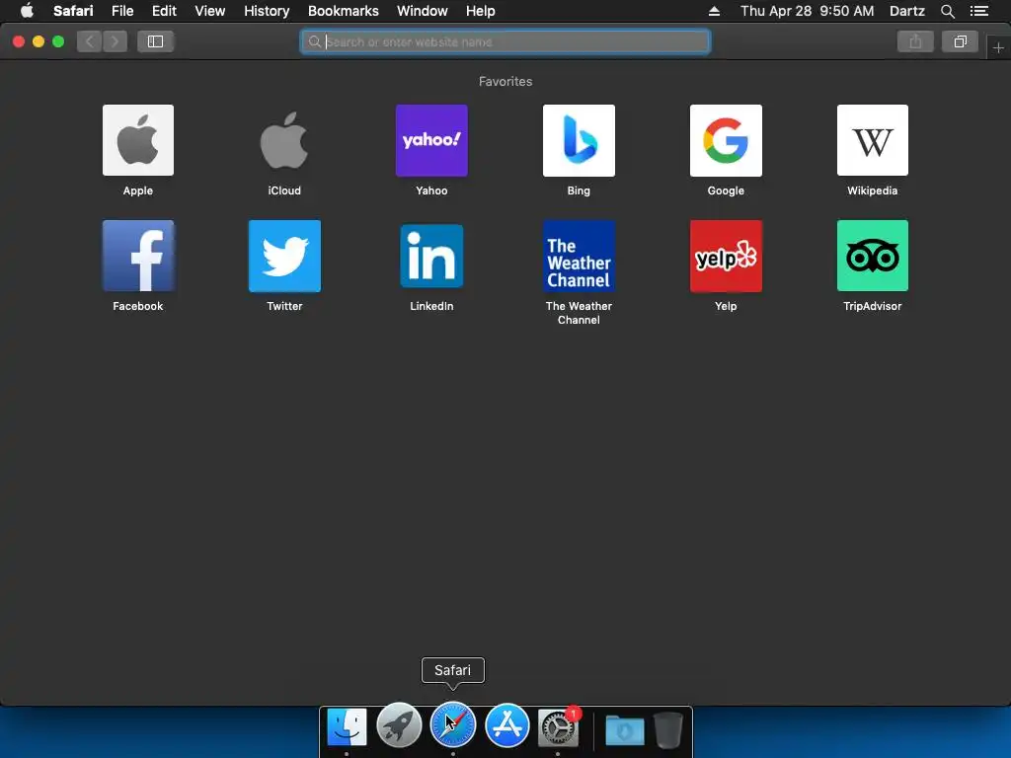The image size is (1011, 758).
Task: Click the Wikipedia label under its tile
Action: point(873,190)
